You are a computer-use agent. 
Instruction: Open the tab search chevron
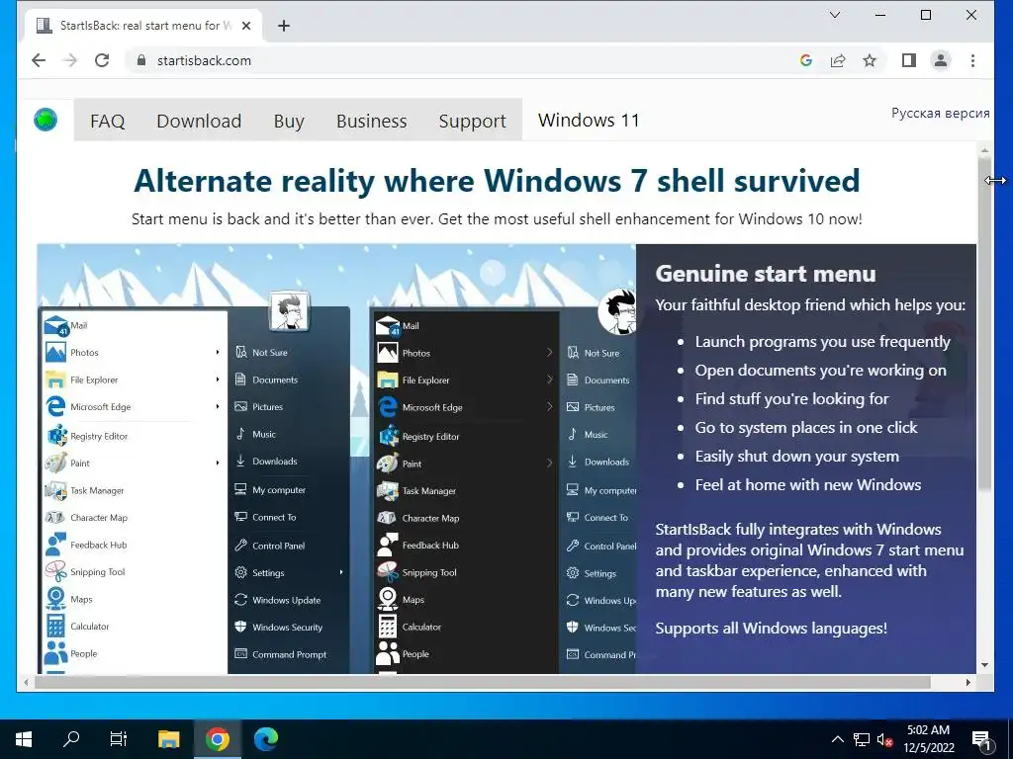point(835,15)
